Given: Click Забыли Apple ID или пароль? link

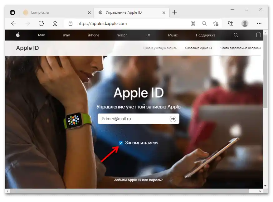Looking at the screenshot, I should coord(138,180).
